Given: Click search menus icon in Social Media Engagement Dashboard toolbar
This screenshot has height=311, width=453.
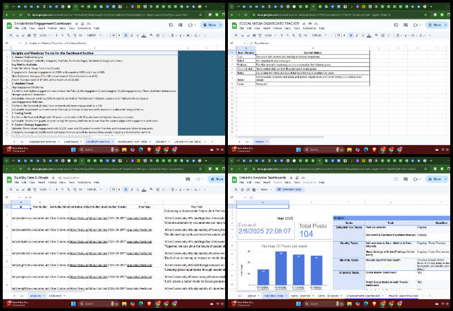Looking at the screenshot, I should 10,35.
